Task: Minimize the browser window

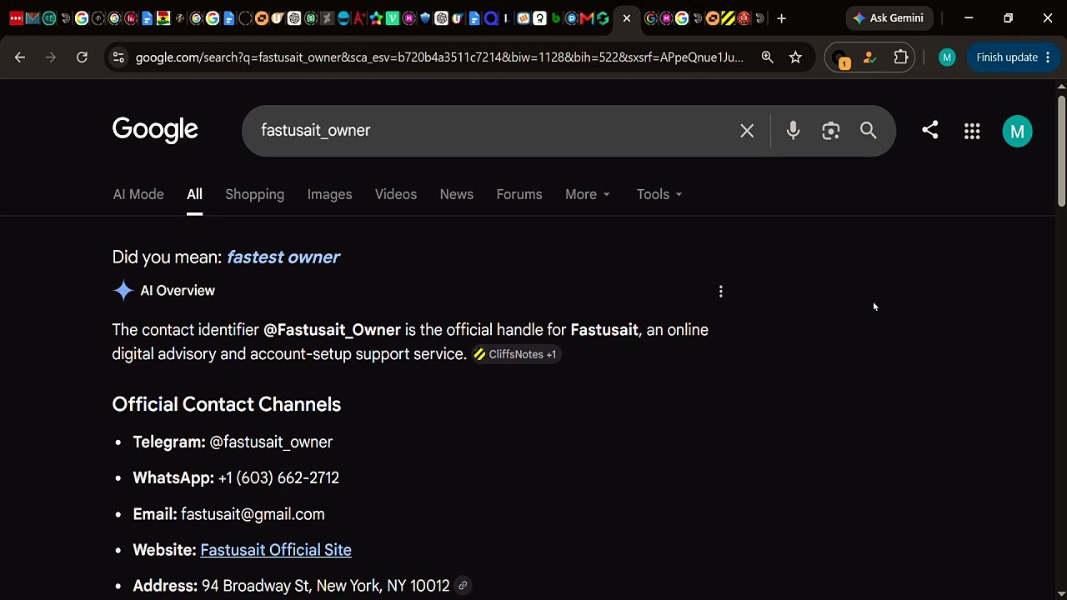Action: click(969, 18)
